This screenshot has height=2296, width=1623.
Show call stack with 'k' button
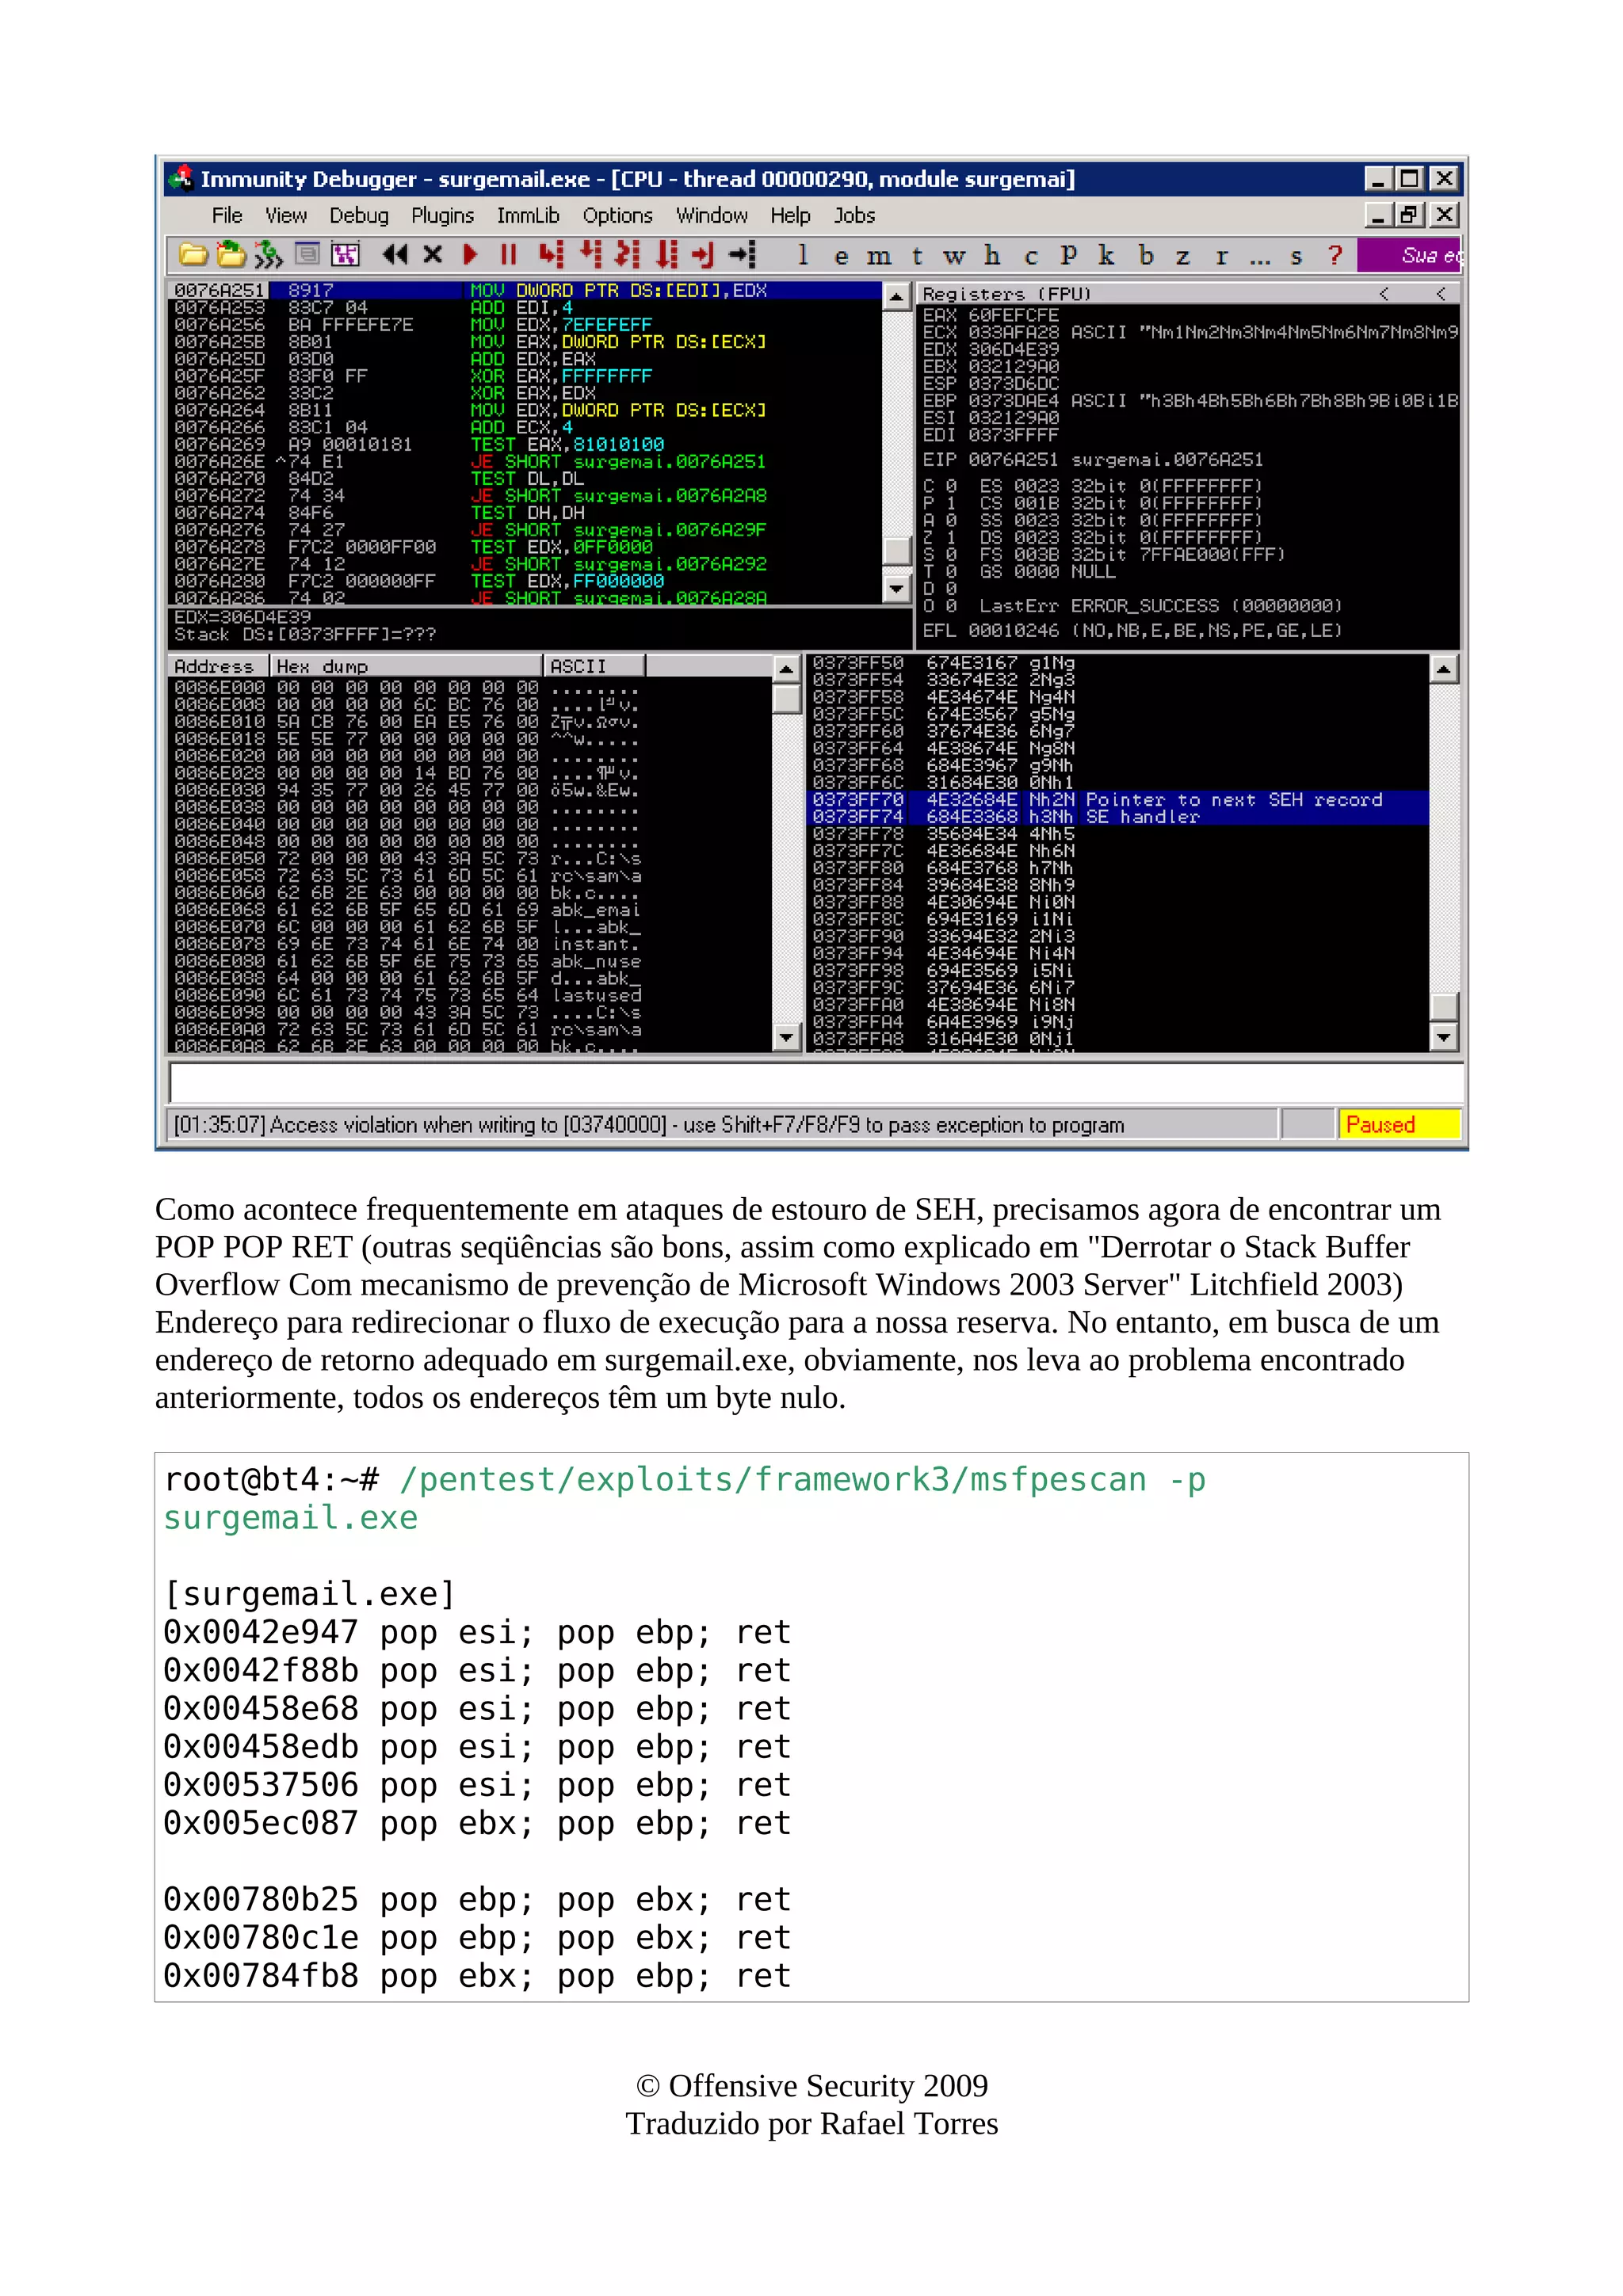click(1106, 255)
